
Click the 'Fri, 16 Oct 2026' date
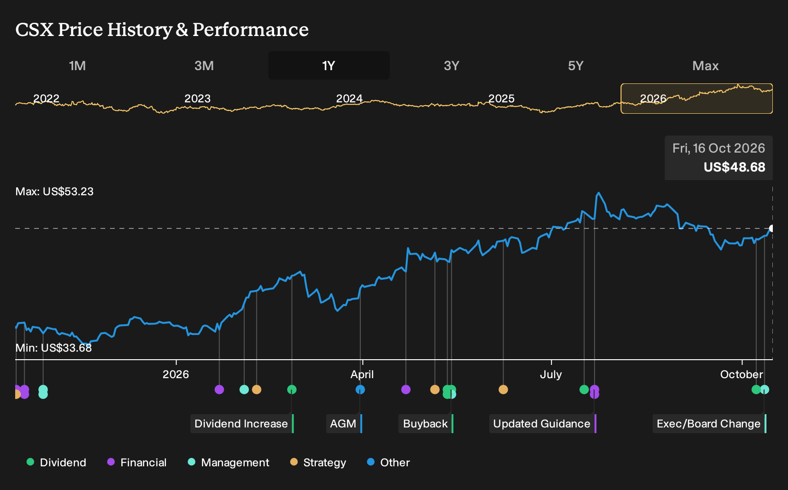tap(719, 148)
